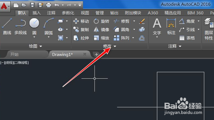
Task: Save the drawing with the floppy icon
Action: click(x=32, y=5)
